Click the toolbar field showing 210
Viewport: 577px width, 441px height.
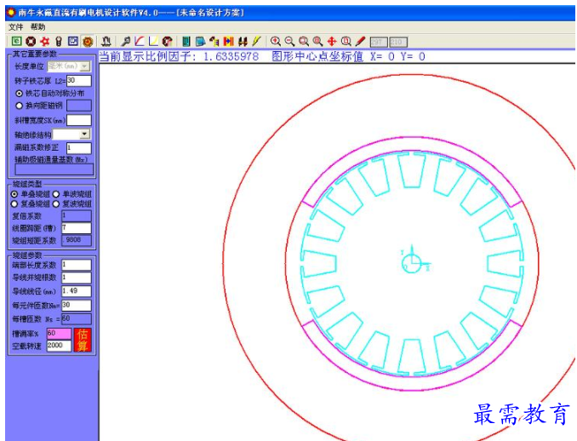click(x=398, y=42)
